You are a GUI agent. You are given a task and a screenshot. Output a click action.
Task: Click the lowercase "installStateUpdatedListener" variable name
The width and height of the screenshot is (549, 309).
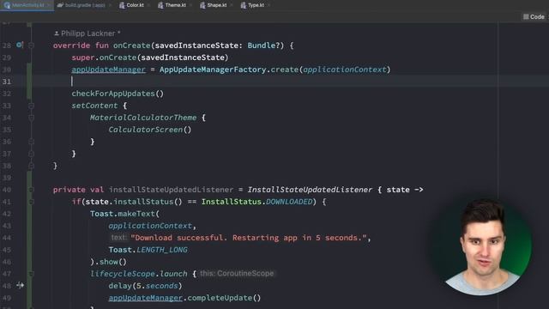[172, 190]
